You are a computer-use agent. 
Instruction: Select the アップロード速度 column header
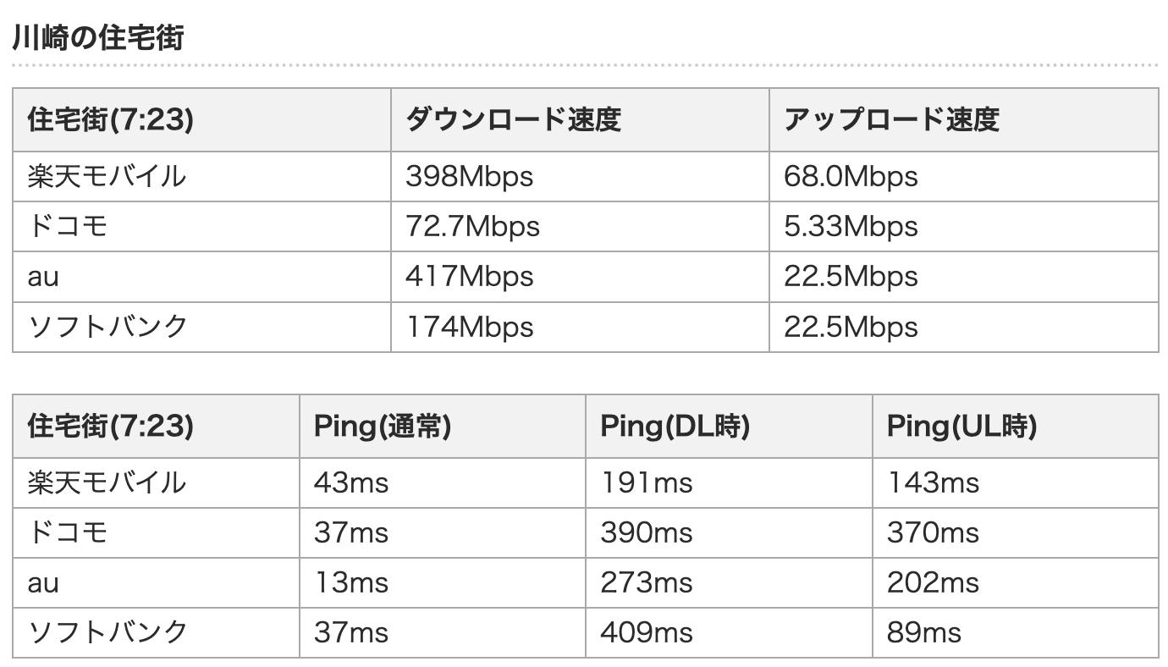(891, 119)
